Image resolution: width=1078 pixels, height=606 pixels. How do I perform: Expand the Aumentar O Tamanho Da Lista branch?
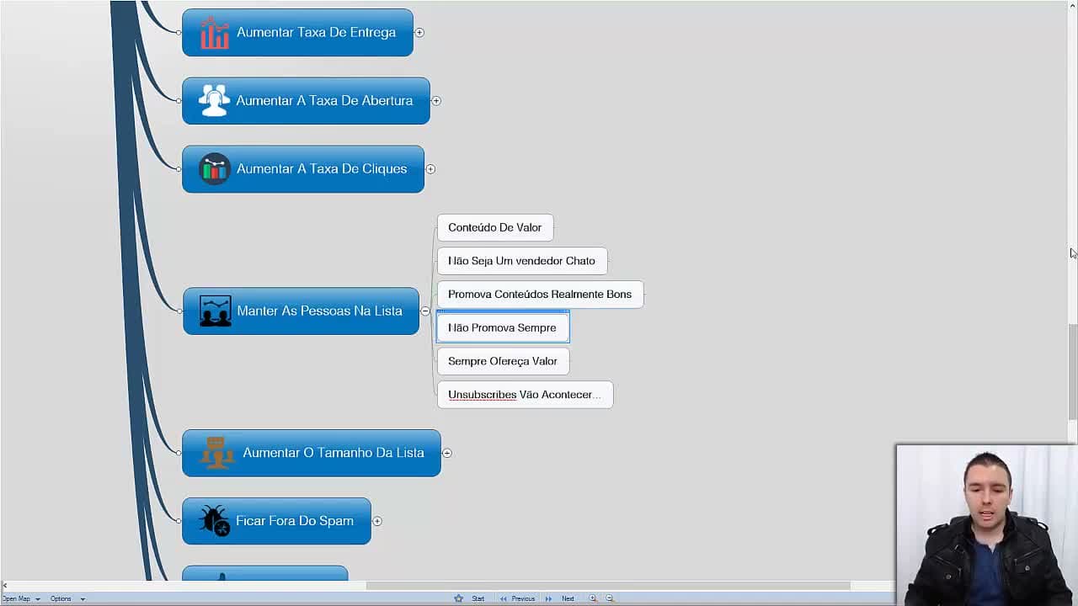click(447, 453)
